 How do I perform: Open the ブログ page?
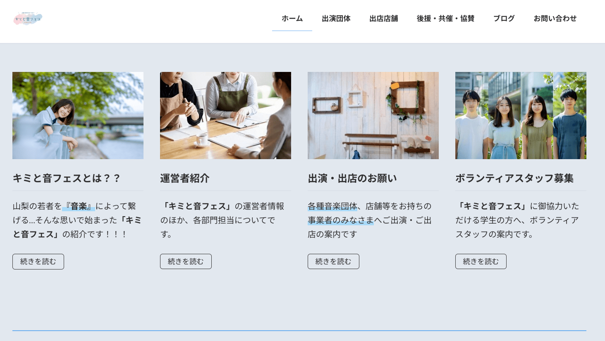point(504,19)
